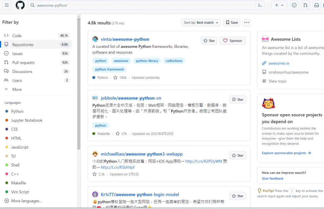Viewport: 324px width, 209px height.
Task: Click python-framework topic tag
Action: coord(109,69)
